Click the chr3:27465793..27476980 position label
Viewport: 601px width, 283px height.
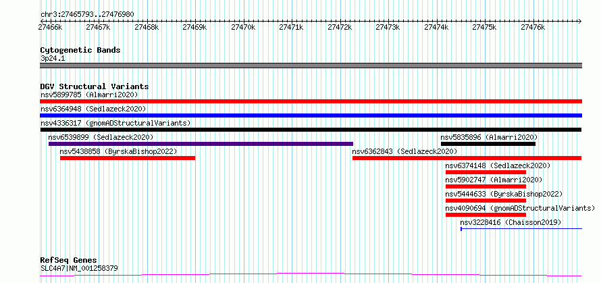pos(87,15)
